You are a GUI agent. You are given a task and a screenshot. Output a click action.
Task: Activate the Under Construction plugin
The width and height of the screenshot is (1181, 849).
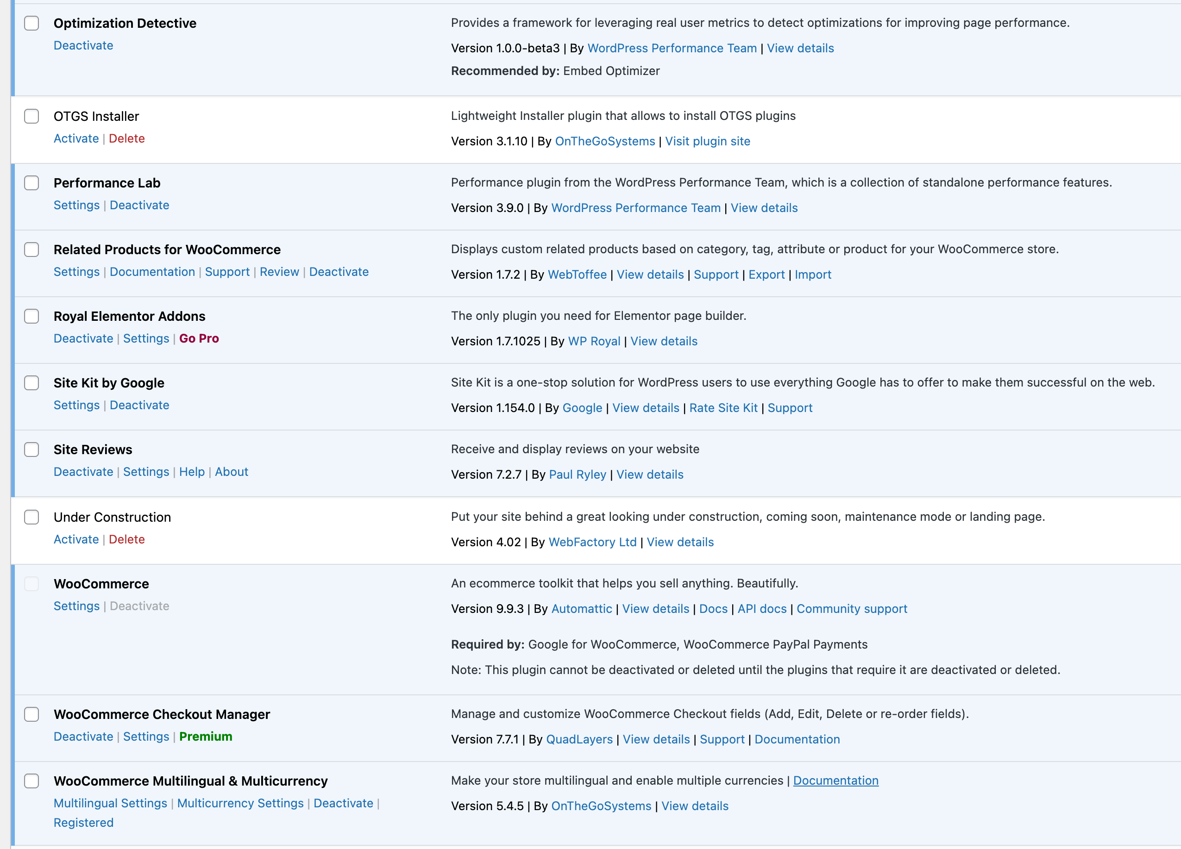(x=76, y=539)
